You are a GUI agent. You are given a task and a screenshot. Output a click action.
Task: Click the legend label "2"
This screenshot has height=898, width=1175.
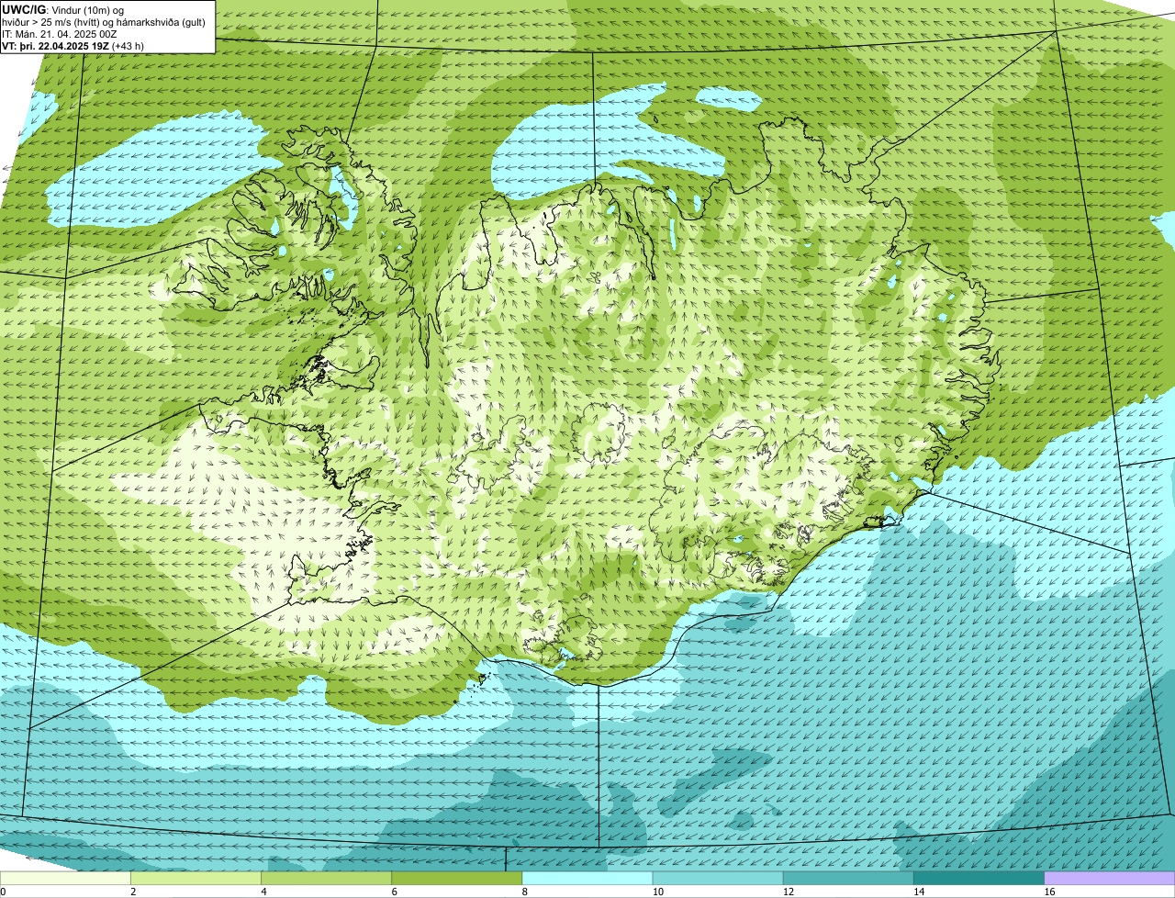[134, 892]
